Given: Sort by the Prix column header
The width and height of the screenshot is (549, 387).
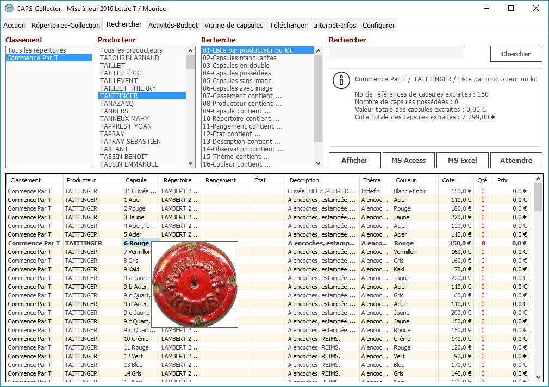Looking at the screenshot, I should tap(511, 180).
